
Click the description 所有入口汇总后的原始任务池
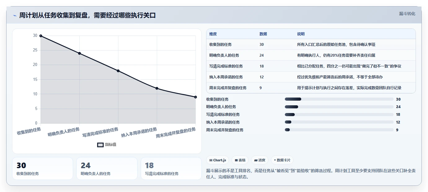tap(336, 45)
